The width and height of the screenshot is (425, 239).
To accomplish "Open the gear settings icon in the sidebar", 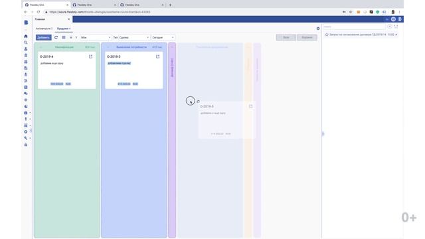I will pyautogui.click(x=26, y=131).
